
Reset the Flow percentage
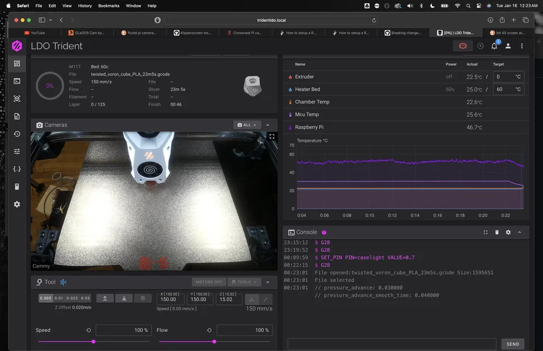click(209, 330)
